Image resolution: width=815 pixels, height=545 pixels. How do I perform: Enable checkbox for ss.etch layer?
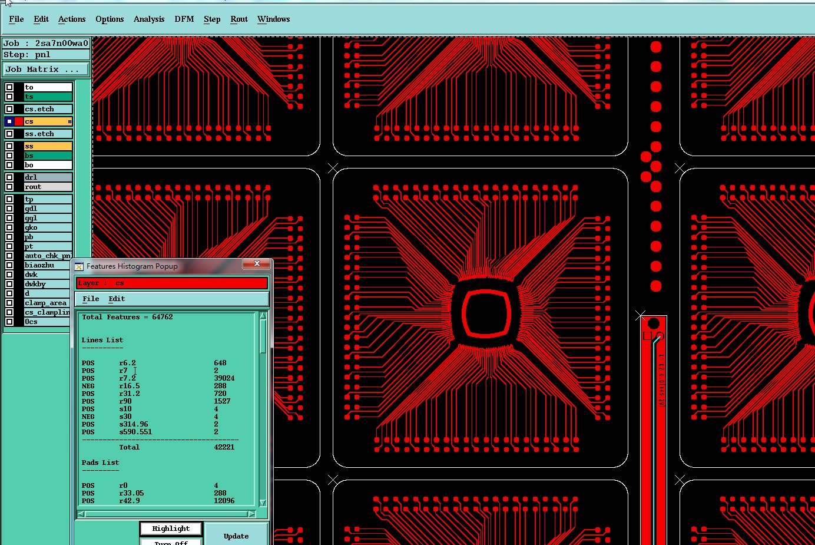pos(9,134)
